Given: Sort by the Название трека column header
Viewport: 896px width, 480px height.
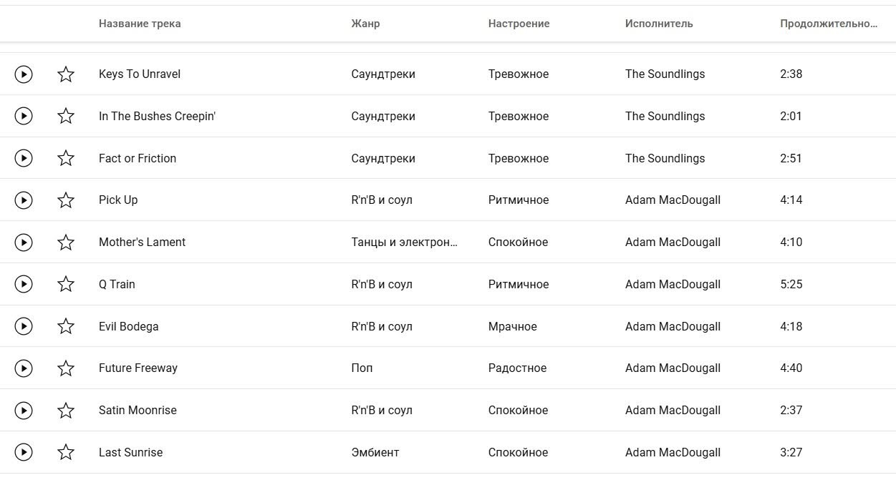Looking at the screenshot, I should 140,24.
